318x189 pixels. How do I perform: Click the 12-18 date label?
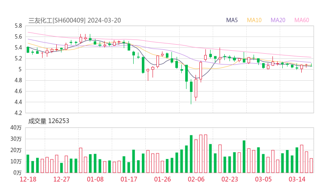(x=28, y=179)
